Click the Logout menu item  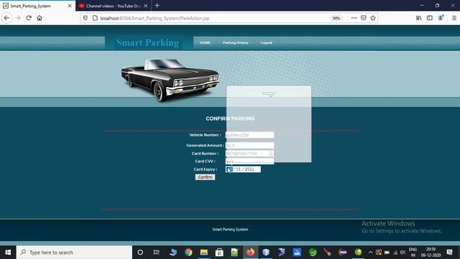[x=266, y=42]
